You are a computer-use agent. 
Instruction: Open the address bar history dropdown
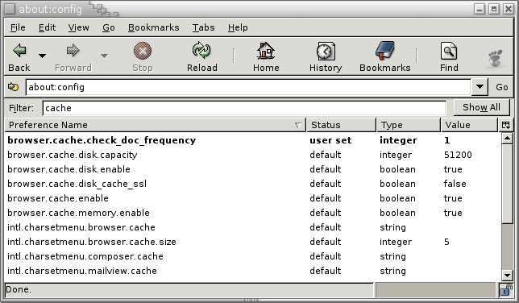[480, 87]
